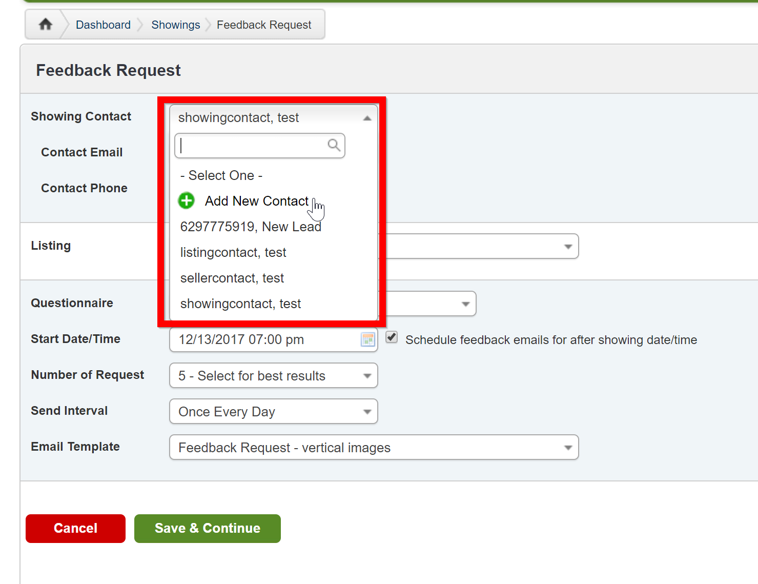Viewport: 758px width, 584px height.
Task: Go to Showings breadcrumb link
Action: (x=176, y=25)
